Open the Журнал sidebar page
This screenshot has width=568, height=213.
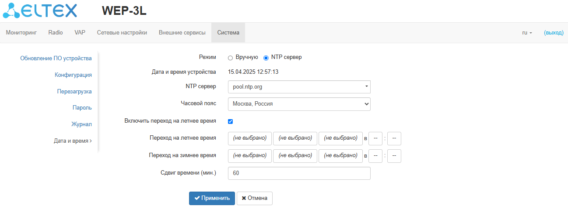[81, 124]
